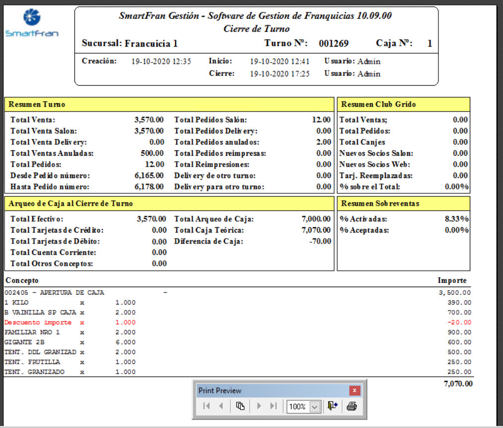The height and width of the screenshot is (428, 503).
Task: Select the '1 KILO' concept row
Action: [238, 303]
